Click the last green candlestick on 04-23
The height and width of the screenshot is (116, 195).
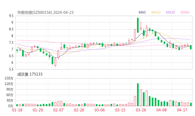[x=191, y=47]
